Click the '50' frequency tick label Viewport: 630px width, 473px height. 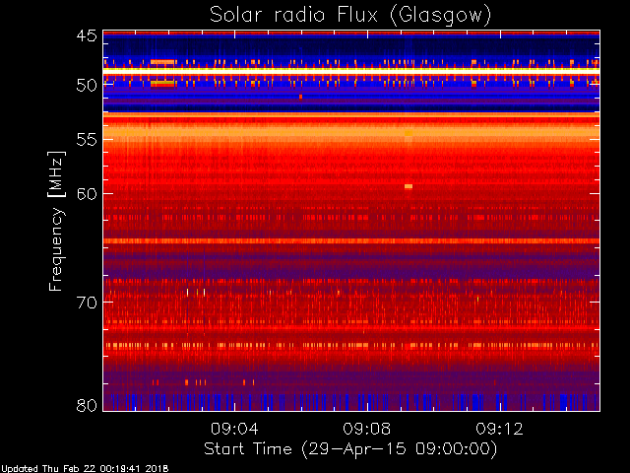point(87,86)
